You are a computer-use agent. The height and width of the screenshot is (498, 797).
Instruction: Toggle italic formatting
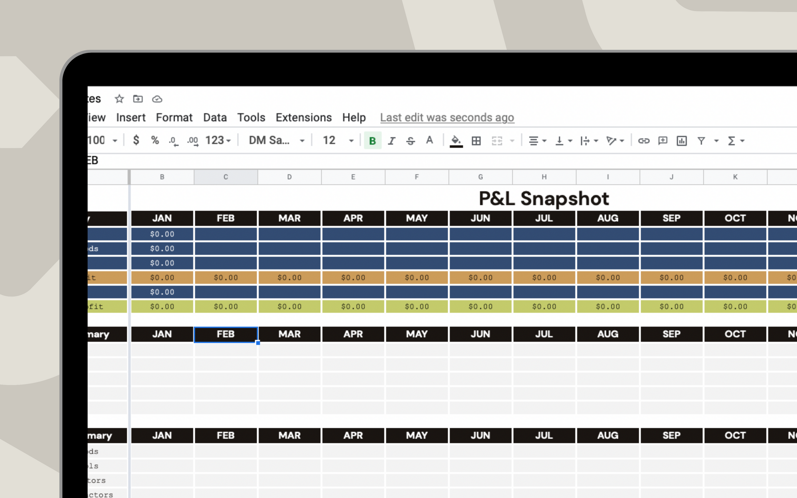(x=391, y=141)
